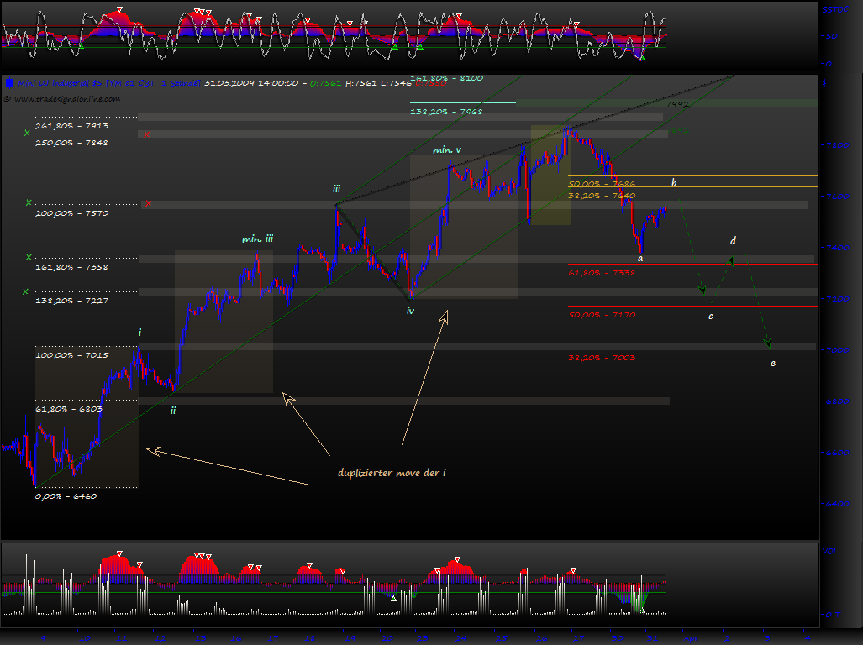Image resolution: width=863 pixels, height=645 pixels.
Task: Click the 261,80% - 7913 Fibonacci label
Action: [71, 126]
